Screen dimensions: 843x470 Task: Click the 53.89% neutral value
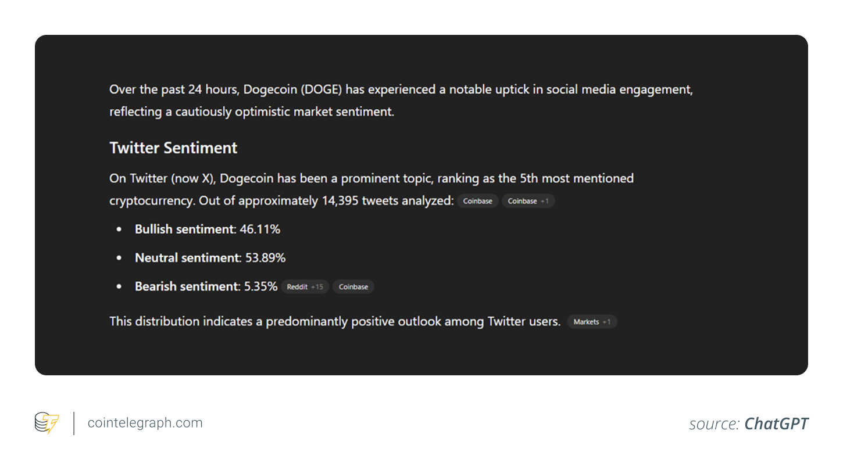(x=265, y=258)
